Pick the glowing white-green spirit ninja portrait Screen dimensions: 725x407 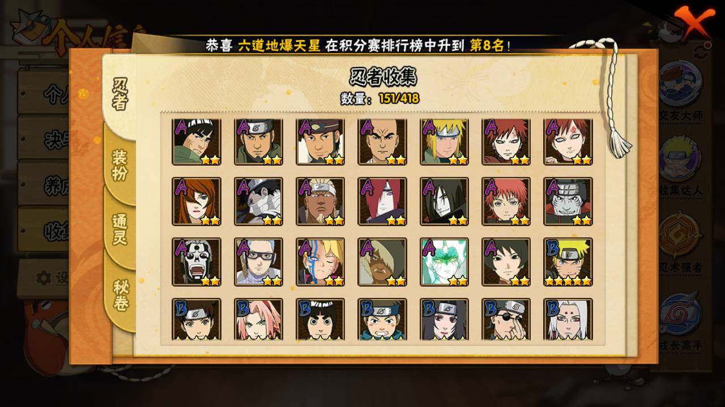coord(445,262)
